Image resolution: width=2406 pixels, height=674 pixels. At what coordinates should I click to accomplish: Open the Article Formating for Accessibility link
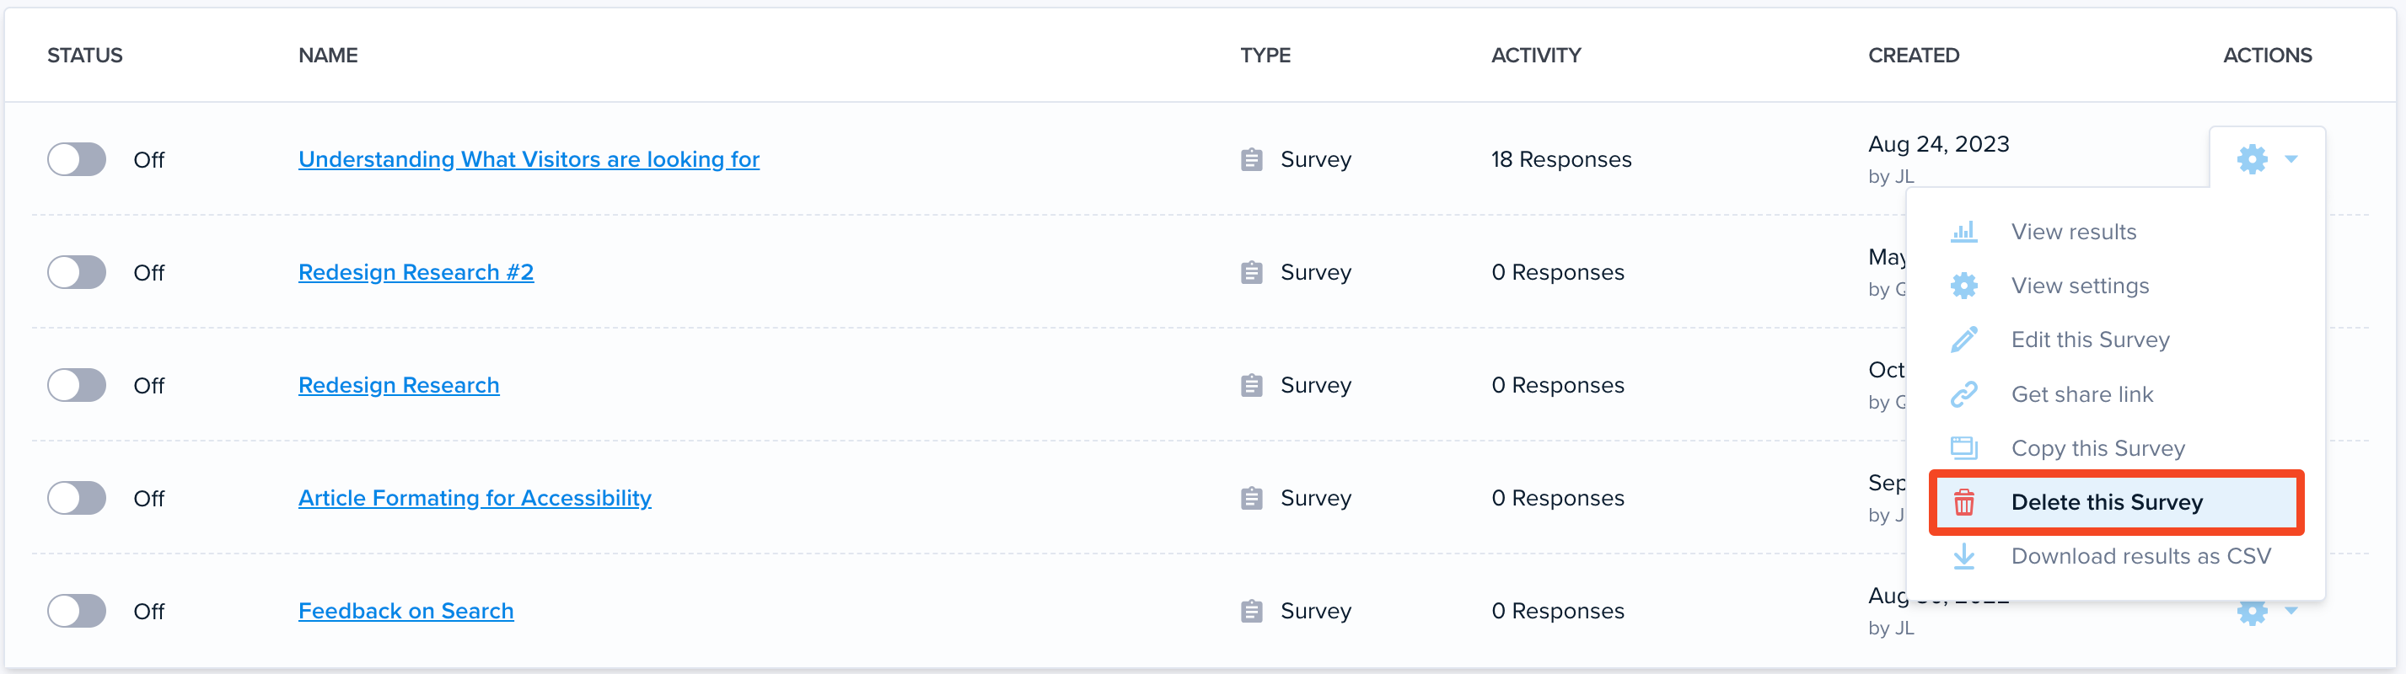coord(475,499)
